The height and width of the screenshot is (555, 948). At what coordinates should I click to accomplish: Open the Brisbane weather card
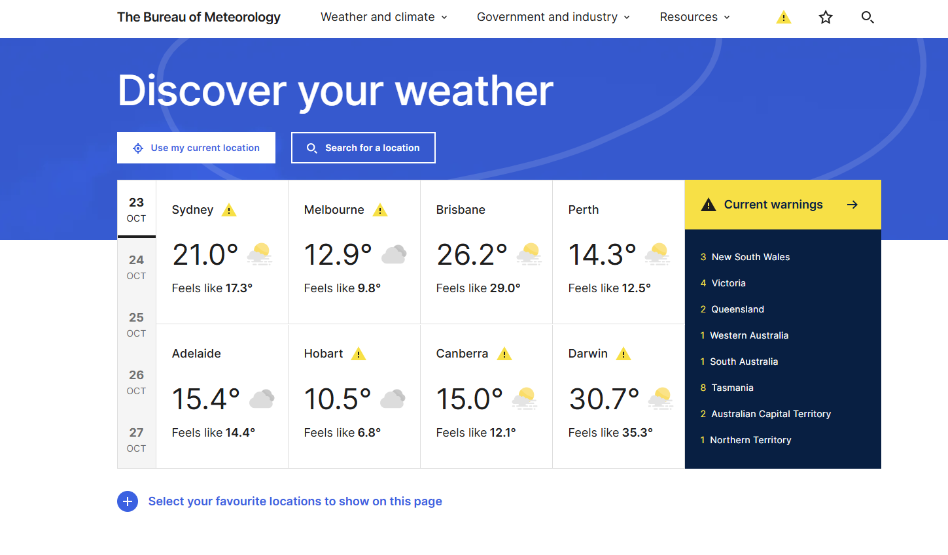pyautogui.click(x=486, y=252)
